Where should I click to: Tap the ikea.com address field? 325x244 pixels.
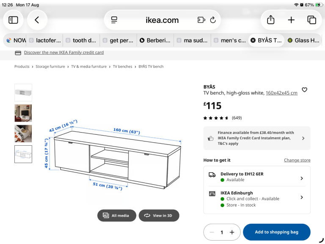point(162,20)
